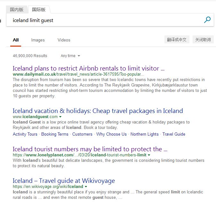Open the Travel Guide sitelink
216x202 pixels.
[x=174, y=134]
